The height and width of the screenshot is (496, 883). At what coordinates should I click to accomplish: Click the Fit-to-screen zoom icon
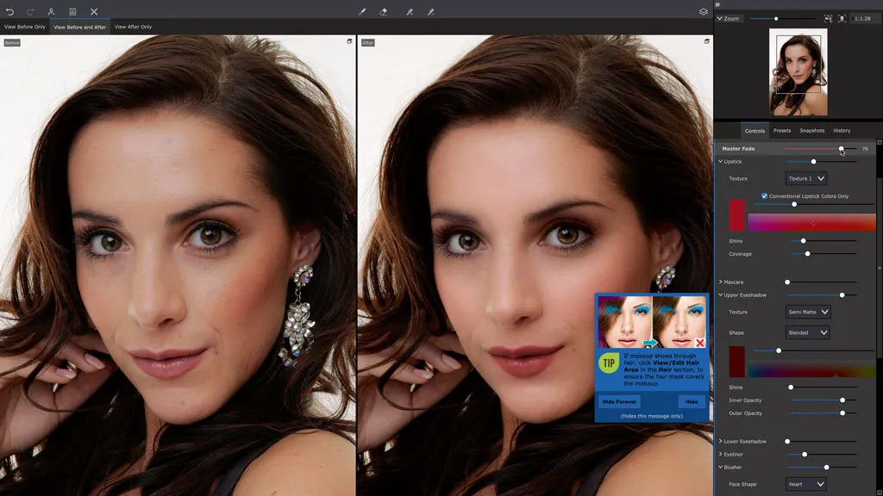click(830, 18)
